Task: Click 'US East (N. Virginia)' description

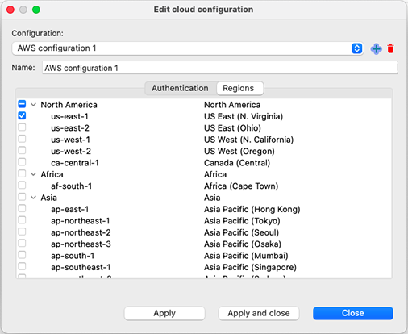Action: (244, 116)
